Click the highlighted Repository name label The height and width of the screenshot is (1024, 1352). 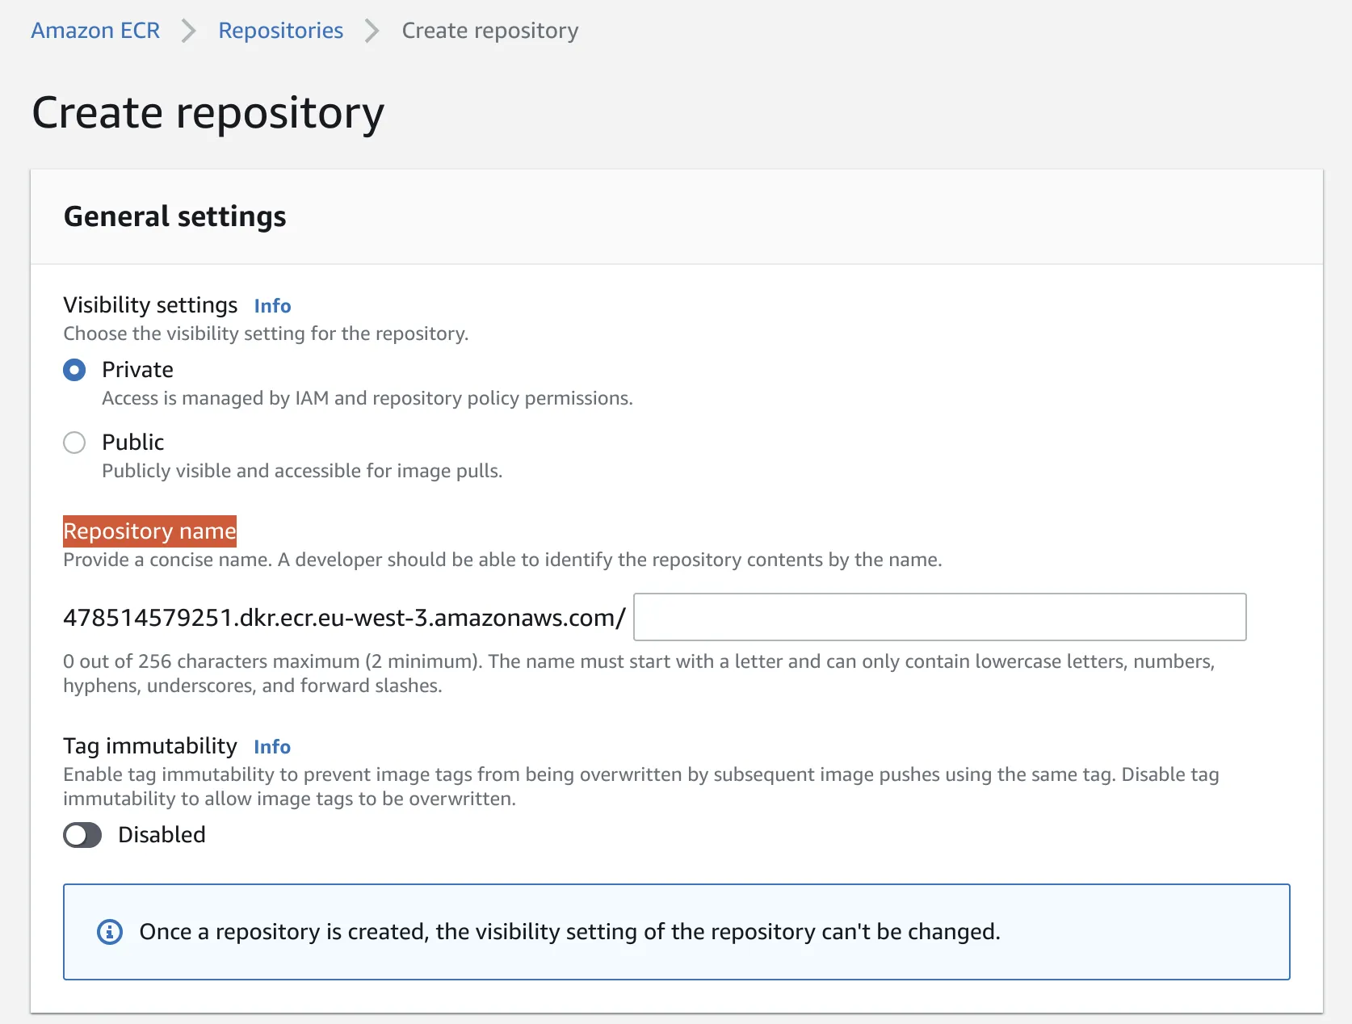(x=149, y=531)
